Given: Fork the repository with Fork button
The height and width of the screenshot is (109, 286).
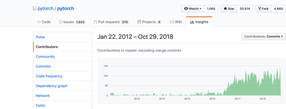Looking at the screenshot, I should pyautogui.click(x=264, y=9).
